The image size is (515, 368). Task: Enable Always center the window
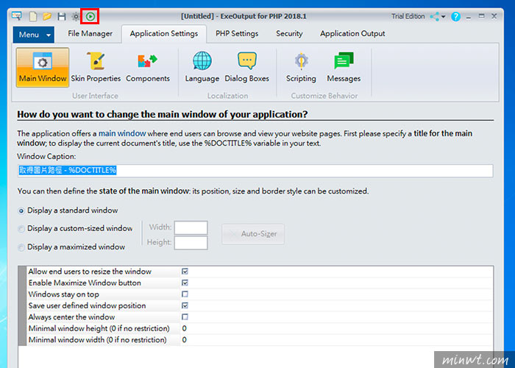pyautogui.click(x=185, y=317)
